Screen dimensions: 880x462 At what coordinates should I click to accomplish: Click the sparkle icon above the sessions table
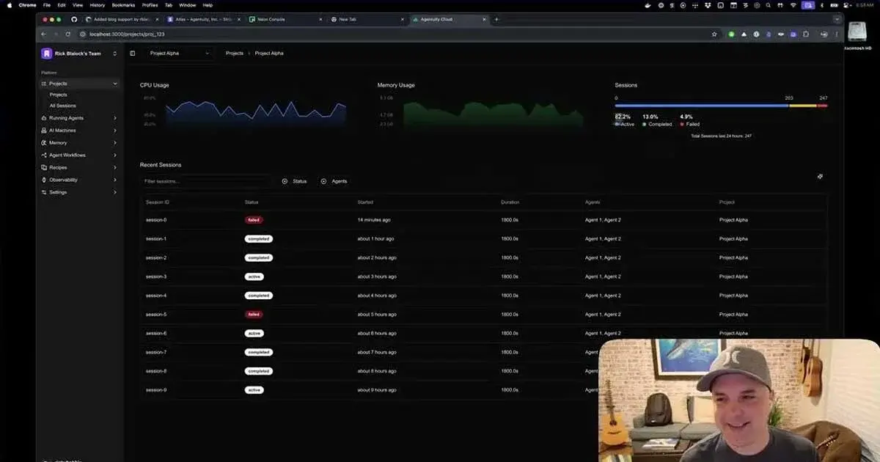(x=821, y=176)
